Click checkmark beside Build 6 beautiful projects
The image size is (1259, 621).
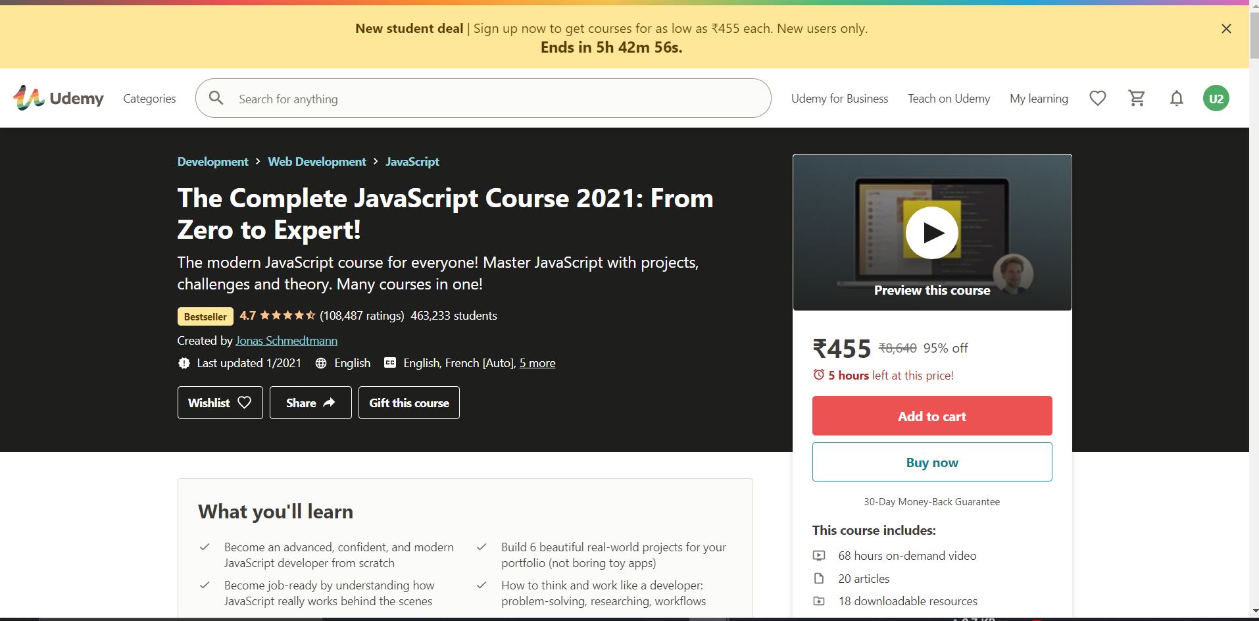tap(482, 547)
